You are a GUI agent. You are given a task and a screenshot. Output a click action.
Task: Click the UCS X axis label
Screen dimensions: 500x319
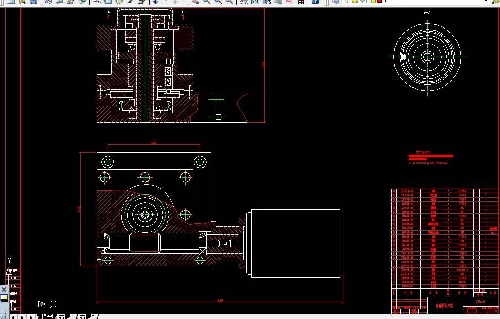[53, 304]
